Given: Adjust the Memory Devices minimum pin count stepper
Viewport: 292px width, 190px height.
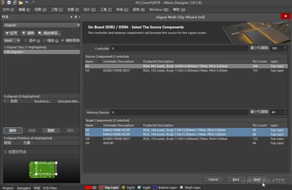Looking at the screenshot, I should [285, 112].
